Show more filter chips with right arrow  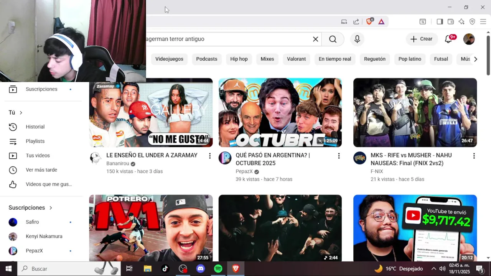[476, 59]
